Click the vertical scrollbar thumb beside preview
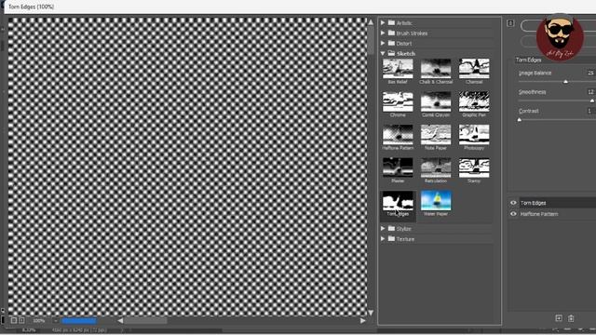The height and width of the screenshot is (335, 596). 371,40
